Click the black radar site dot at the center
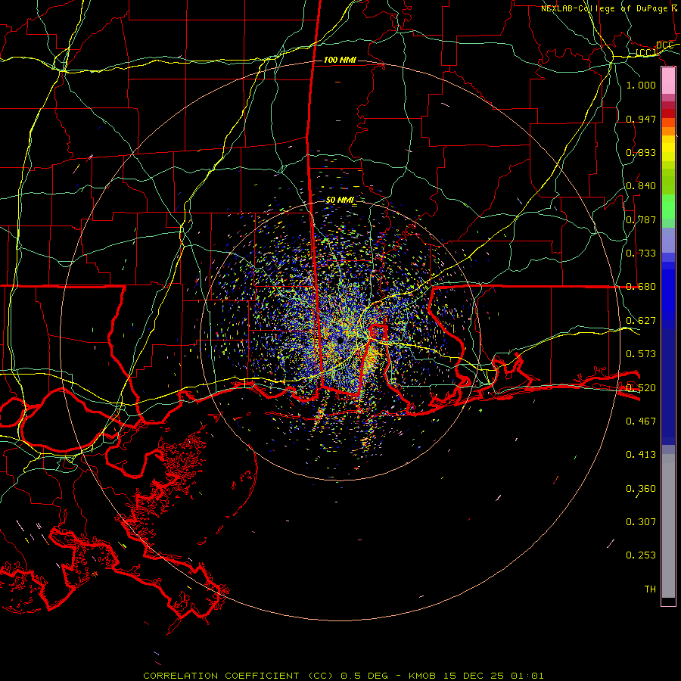This screenshot has height=681, width=681. click(x=340, y=340)
